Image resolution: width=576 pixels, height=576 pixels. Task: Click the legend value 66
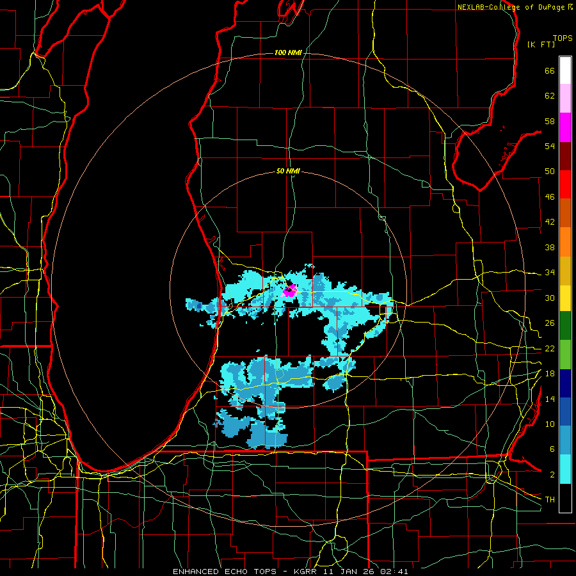[x=550, y=70]
